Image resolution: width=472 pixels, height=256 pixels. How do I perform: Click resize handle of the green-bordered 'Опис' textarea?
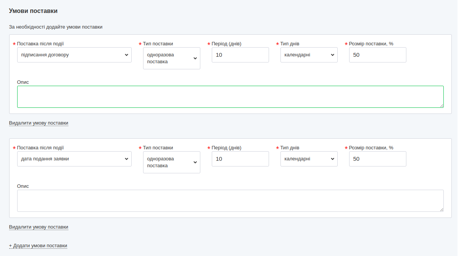[x=441, y=106]
